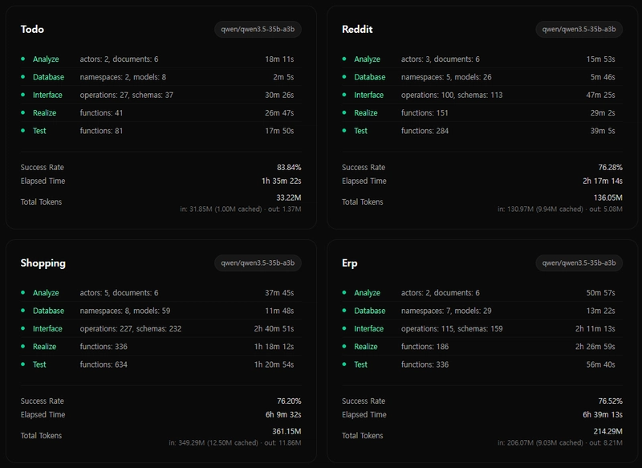Click green dot beside Erp's Database phase

coord(344,311)
